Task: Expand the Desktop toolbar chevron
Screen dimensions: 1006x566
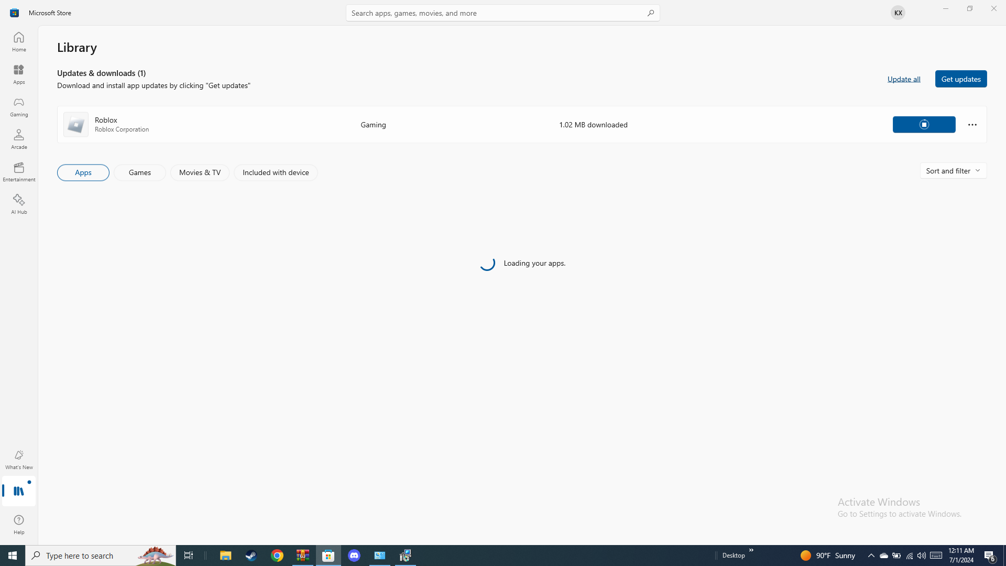Action: click(751, 550)
